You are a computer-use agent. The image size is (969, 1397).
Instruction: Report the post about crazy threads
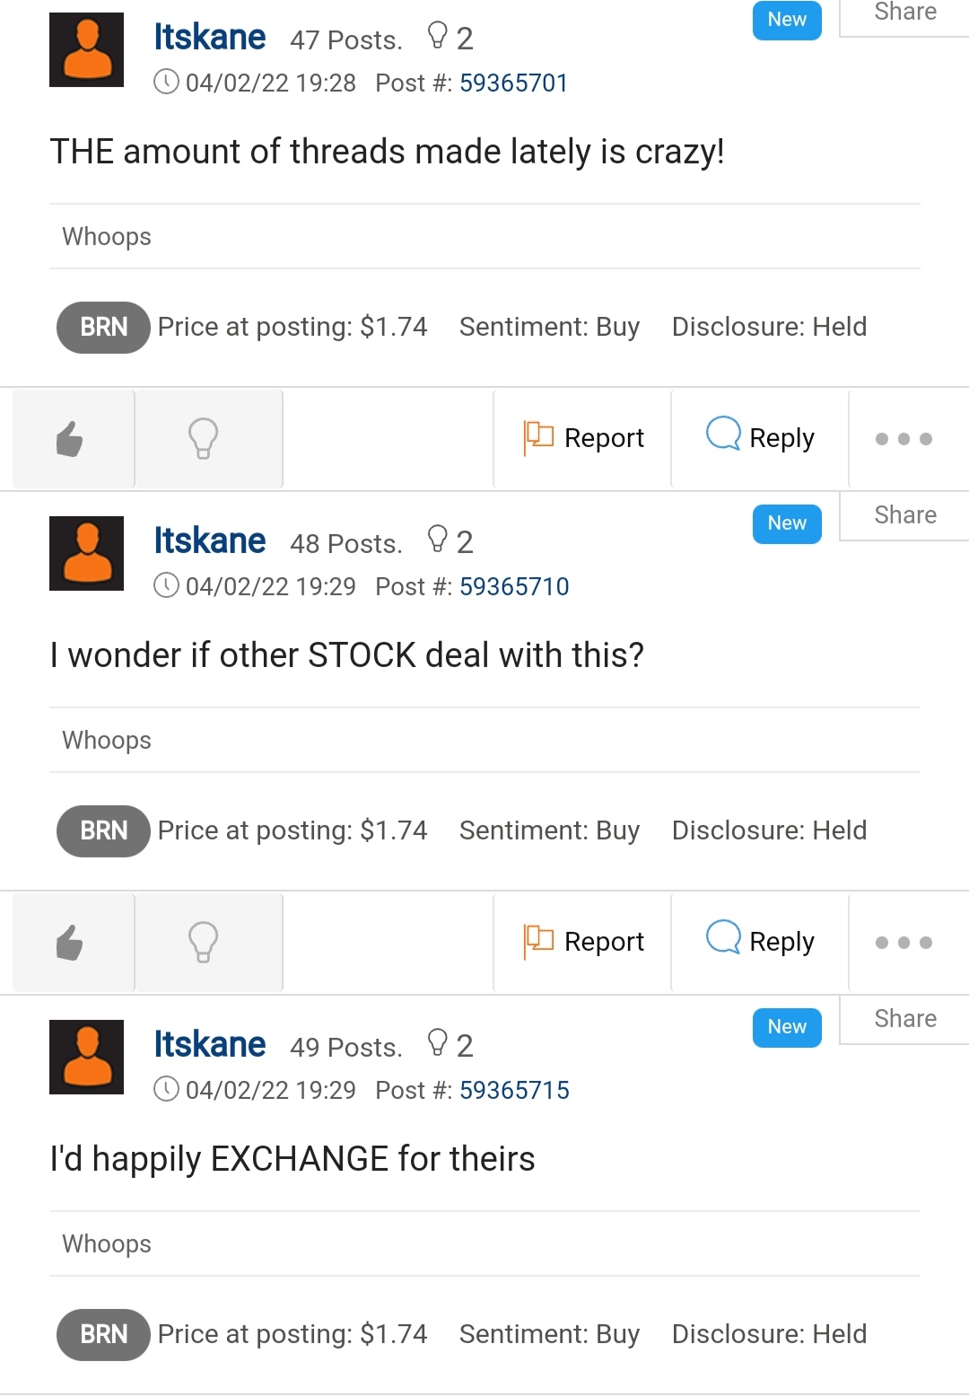[x=584, y=438]
